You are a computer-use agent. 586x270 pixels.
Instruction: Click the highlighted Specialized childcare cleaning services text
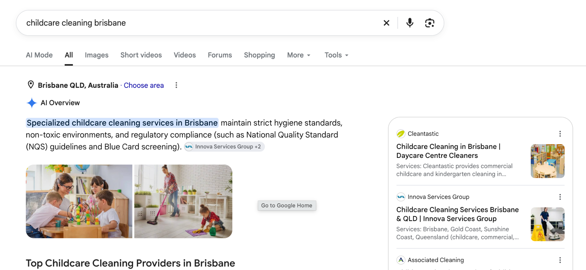[x=122, y=123]
